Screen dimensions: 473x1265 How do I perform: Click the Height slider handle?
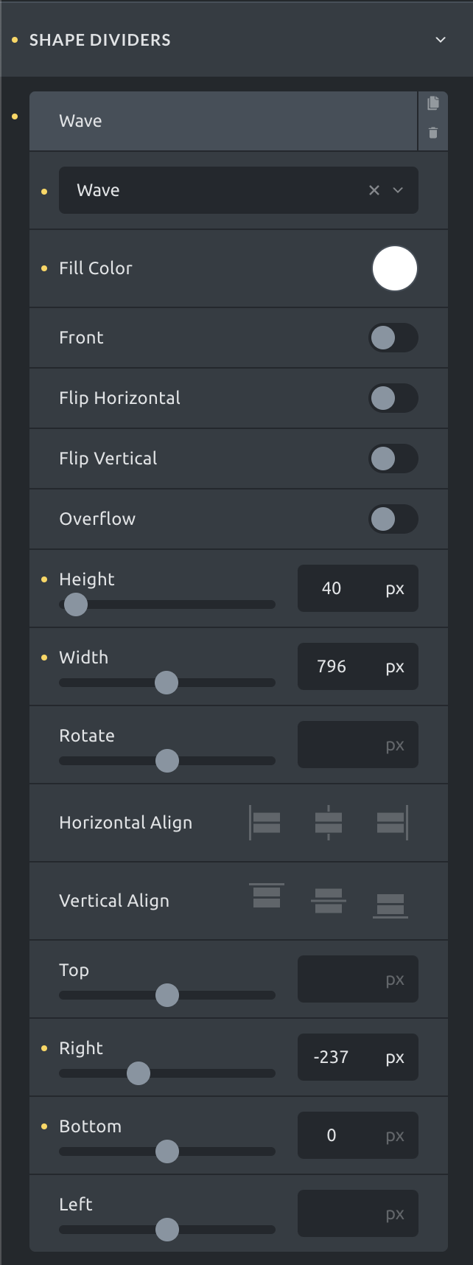[75, 604]
